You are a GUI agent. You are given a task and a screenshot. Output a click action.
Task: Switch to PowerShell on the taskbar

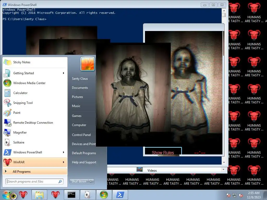(x=120, y=195)
